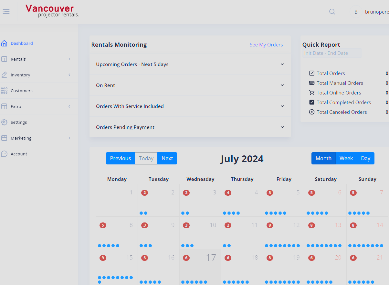Open the See My Orders link
The height and width of the screenshot is (285, 389).
click(266, 45)
